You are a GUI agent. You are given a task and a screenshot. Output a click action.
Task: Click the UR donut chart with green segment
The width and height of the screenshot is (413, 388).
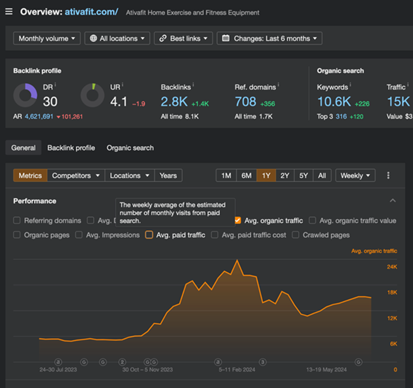93,95
